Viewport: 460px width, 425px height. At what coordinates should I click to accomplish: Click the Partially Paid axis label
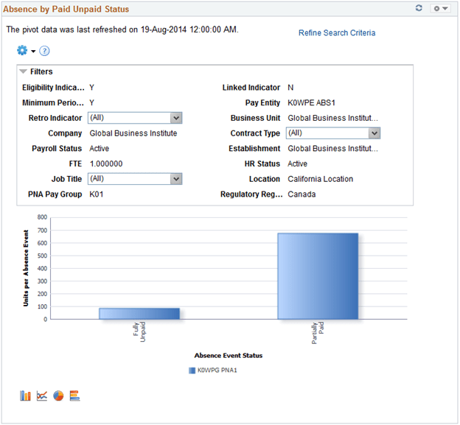(x=318, y=333)
